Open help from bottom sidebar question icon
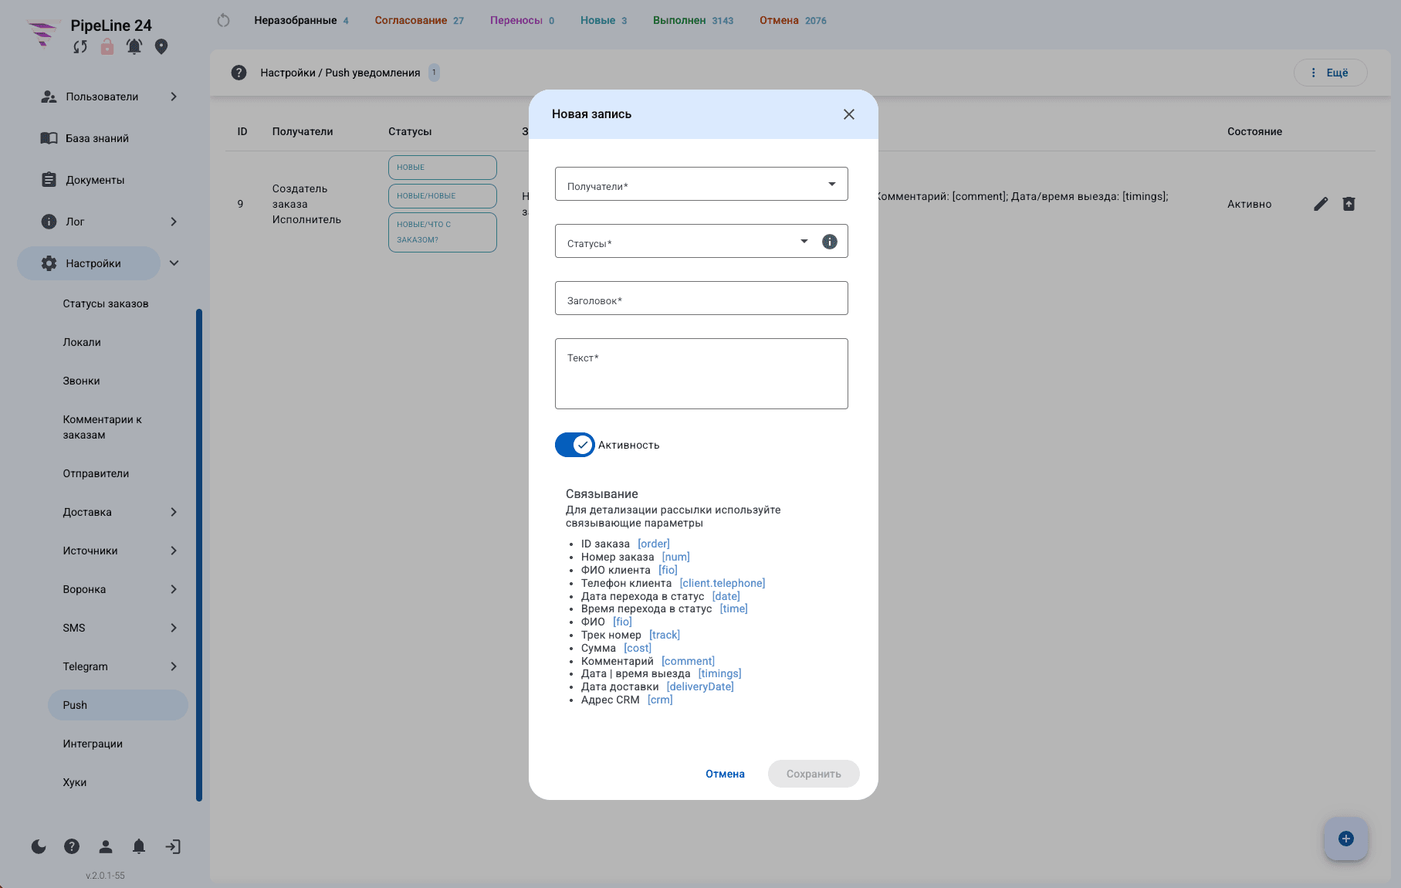The height and width of the screenshot is (888, 1401). pos(72,846)
